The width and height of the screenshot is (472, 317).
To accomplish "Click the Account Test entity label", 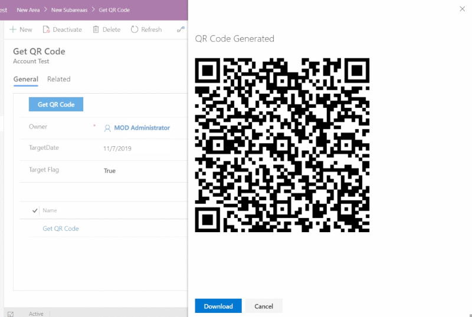I will pyautogui.click(x=31, y=61).
